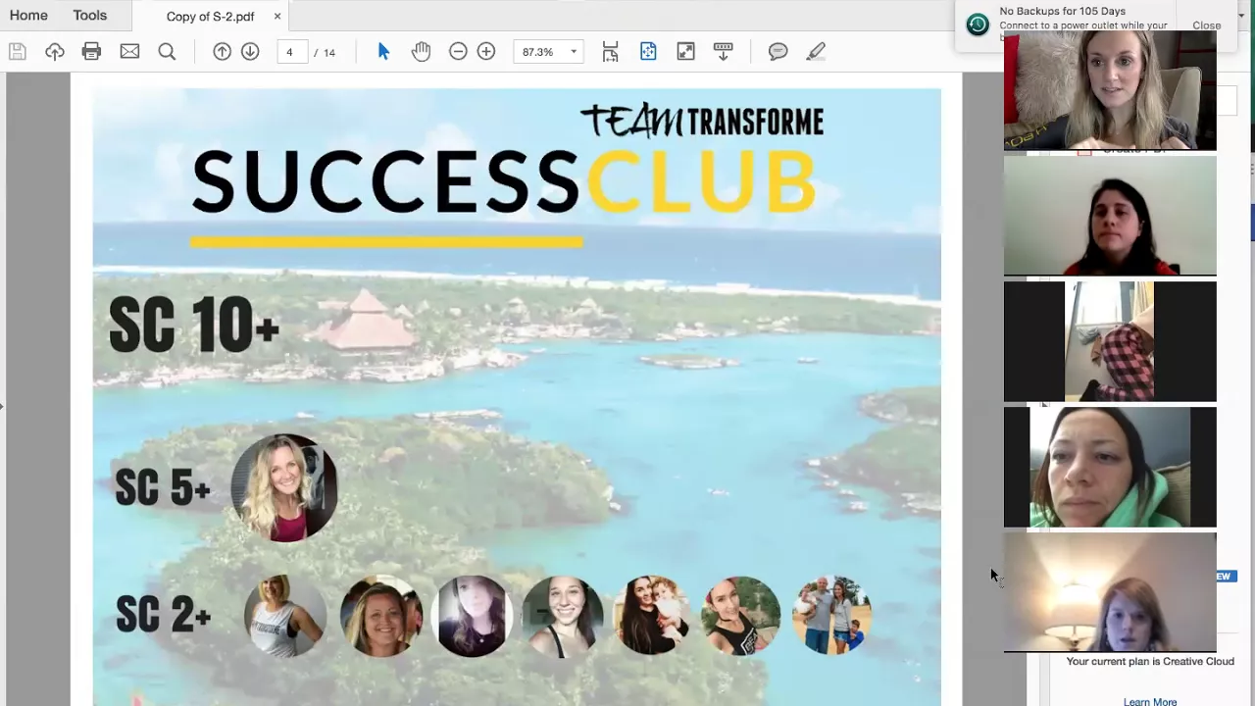
Task: Click the SC 2+ label
Action: click(x=164, y=615)
